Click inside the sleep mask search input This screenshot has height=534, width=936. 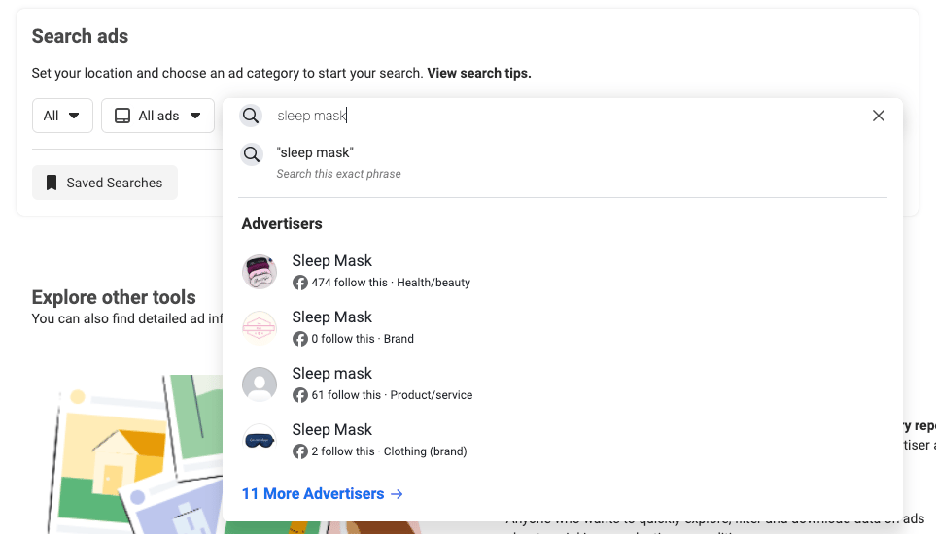(x=567, y=116)
